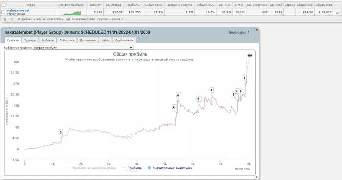Click the refresh icon beside the trash
Image resolution: width=342 pixels, height=180 pixels.
coord(12,19)
